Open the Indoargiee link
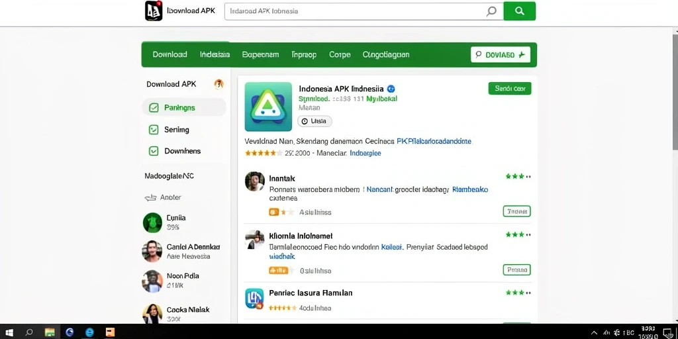Screen dimensions: 678x339 [365, 153]
